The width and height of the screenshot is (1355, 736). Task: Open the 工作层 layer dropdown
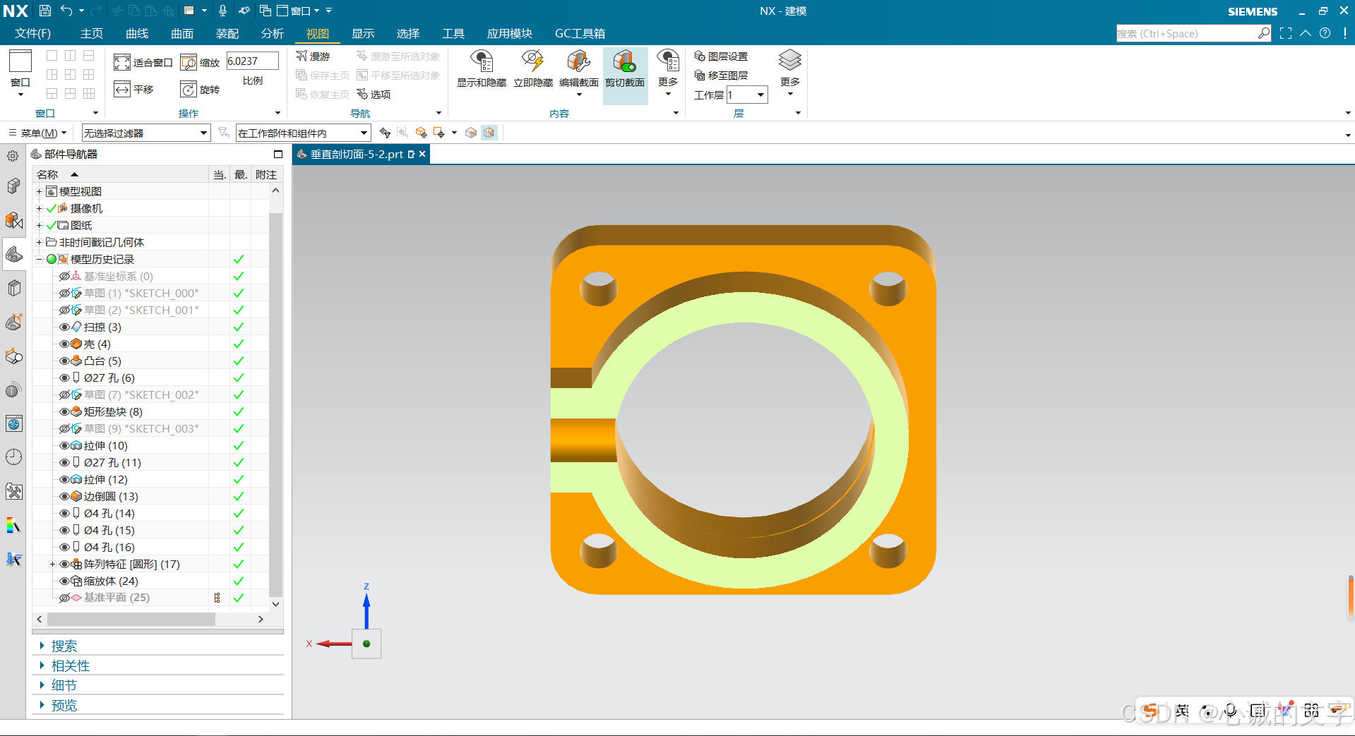point(747,95)
